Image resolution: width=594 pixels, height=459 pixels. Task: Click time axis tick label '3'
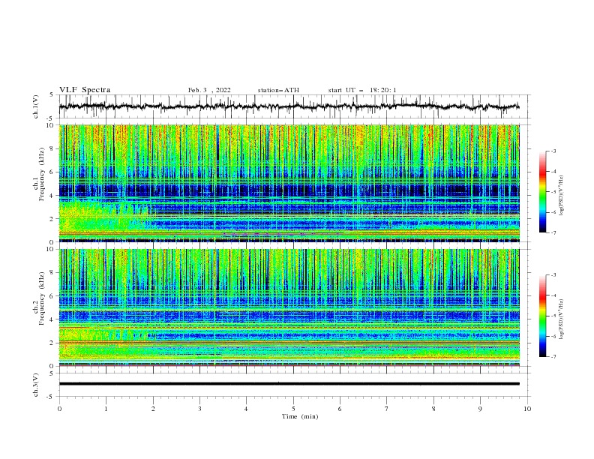[x=200, y=409]
